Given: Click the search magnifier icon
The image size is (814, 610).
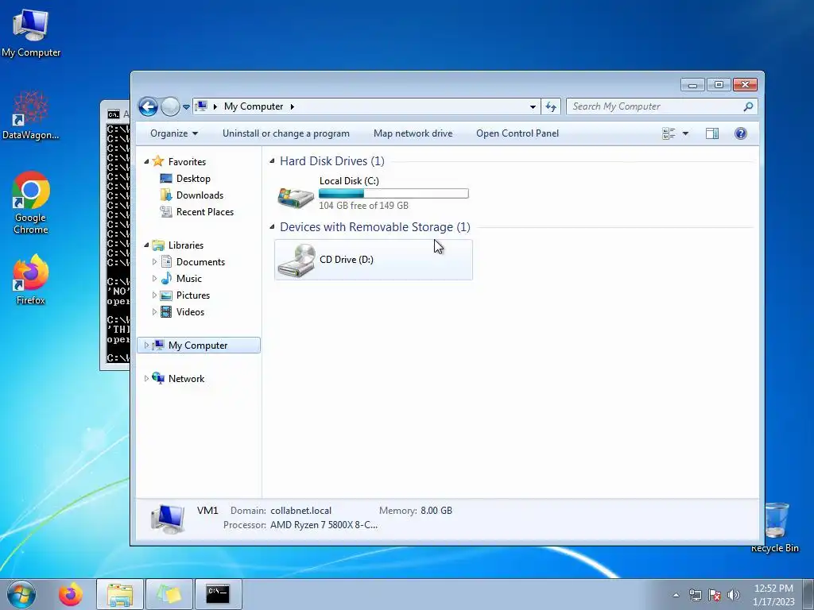Looking at the screenshot, I should 748,106.
